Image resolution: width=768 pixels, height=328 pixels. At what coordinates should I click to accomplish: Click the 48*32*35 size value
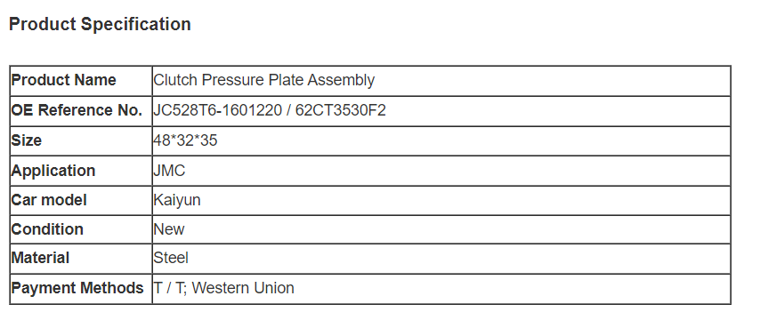185,140
